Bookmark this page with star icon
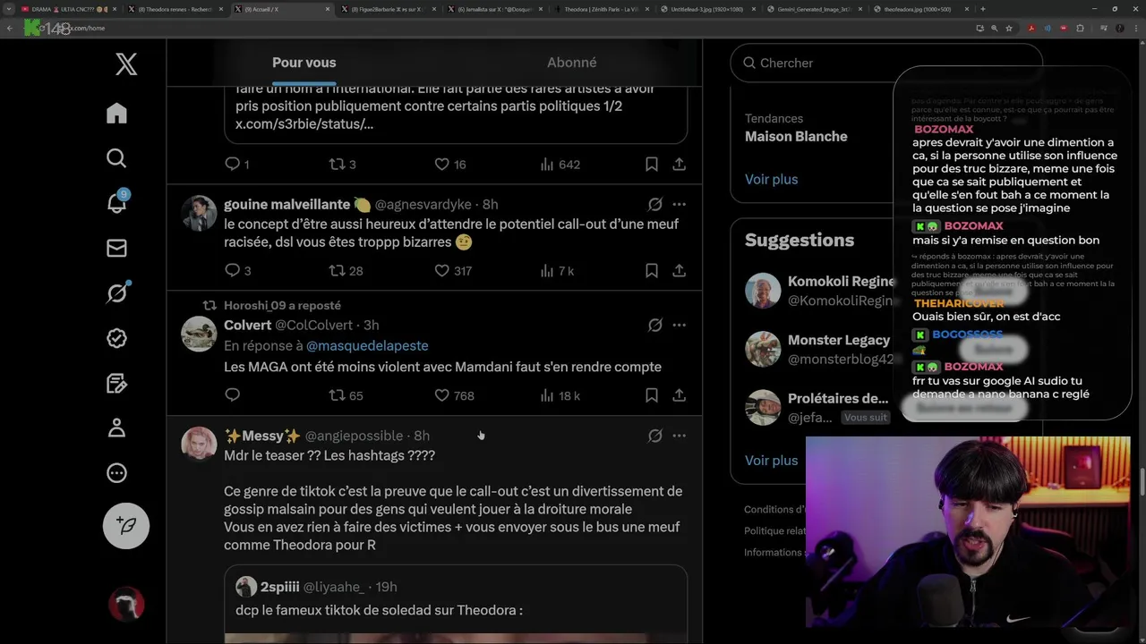Image resolution: width=1146 pixels, height=644 pixels. tap(1009, 28)
